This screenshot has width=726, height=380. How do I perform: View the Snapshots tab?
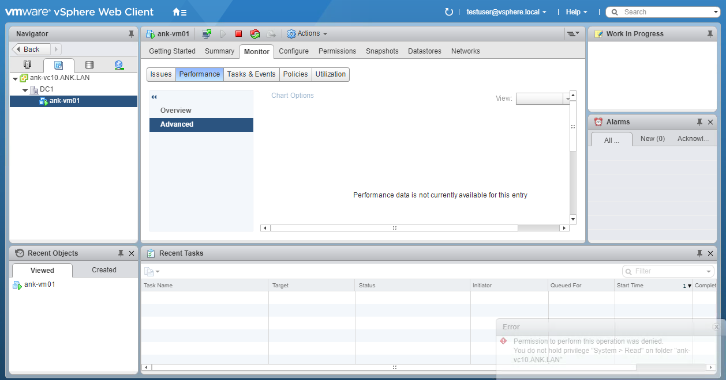(382, 51)
